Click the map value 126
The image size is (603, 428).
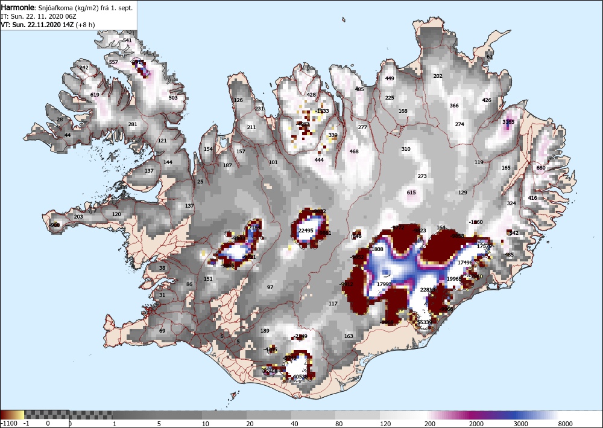point(238,100)
